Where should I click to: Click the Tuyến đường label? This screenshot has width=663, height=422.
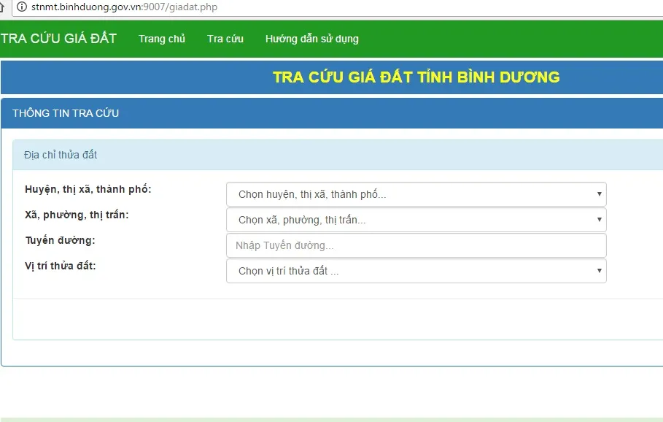pos(60,240)
